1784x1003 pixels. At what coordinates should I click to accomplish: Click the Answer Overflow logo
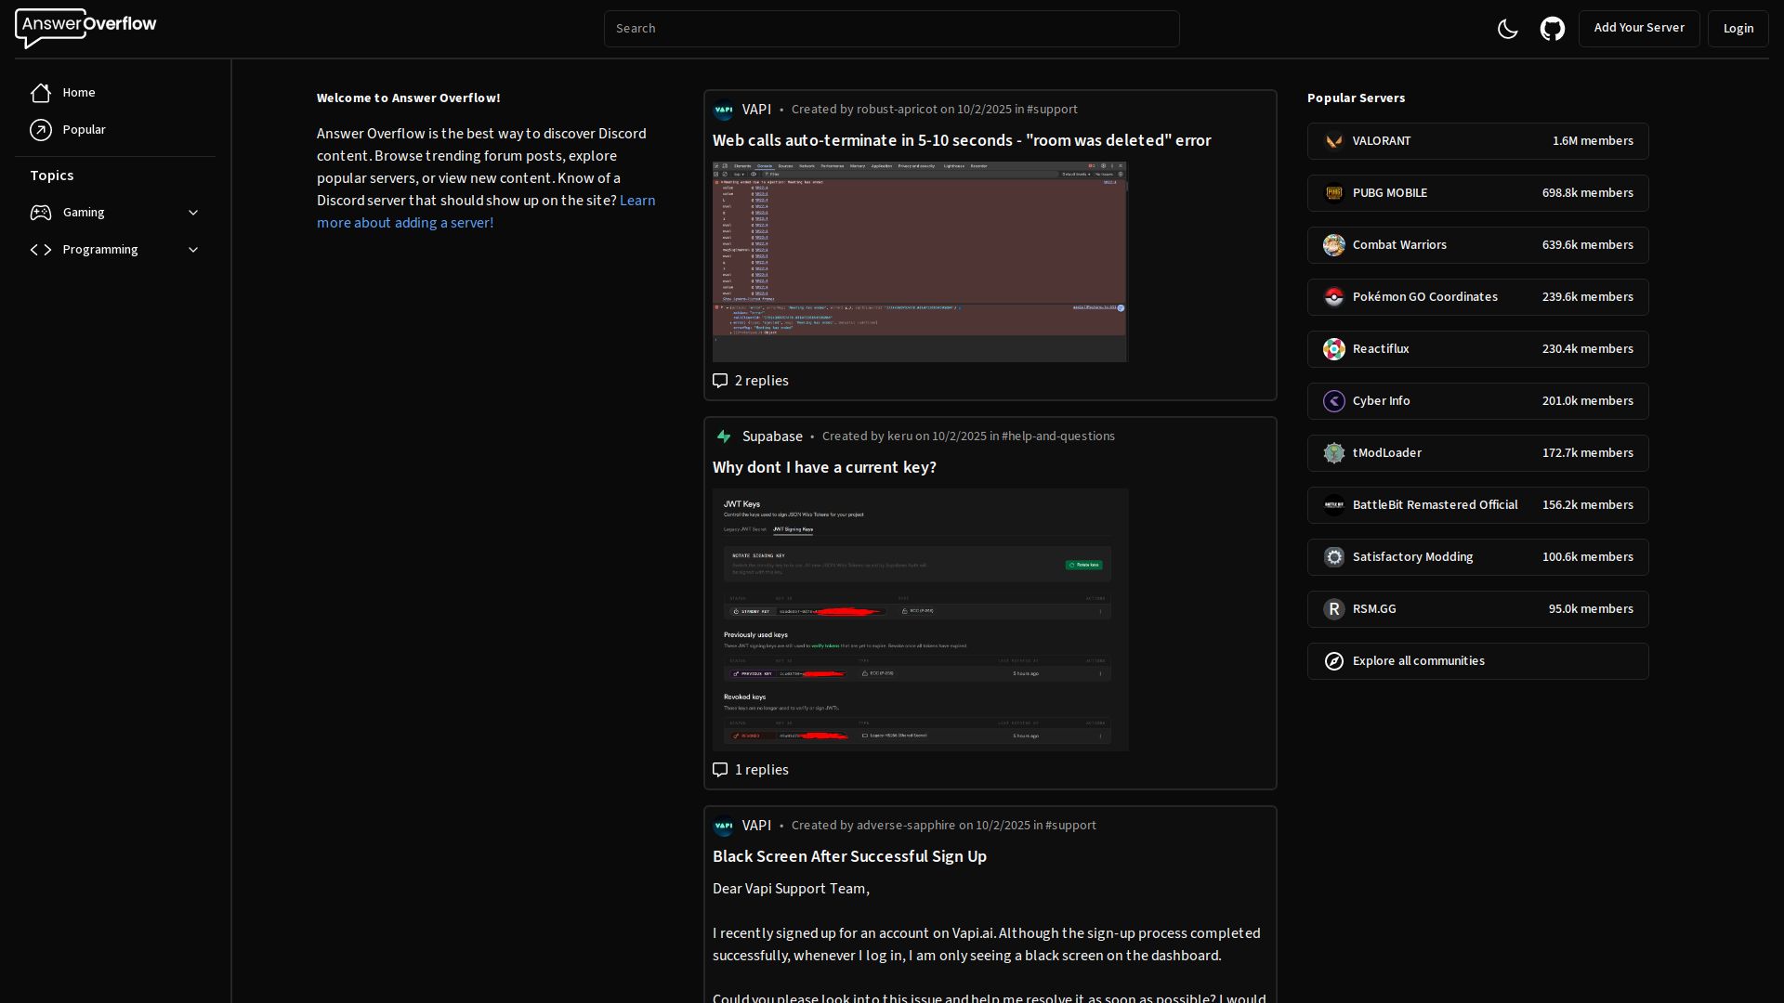point(85,28)
